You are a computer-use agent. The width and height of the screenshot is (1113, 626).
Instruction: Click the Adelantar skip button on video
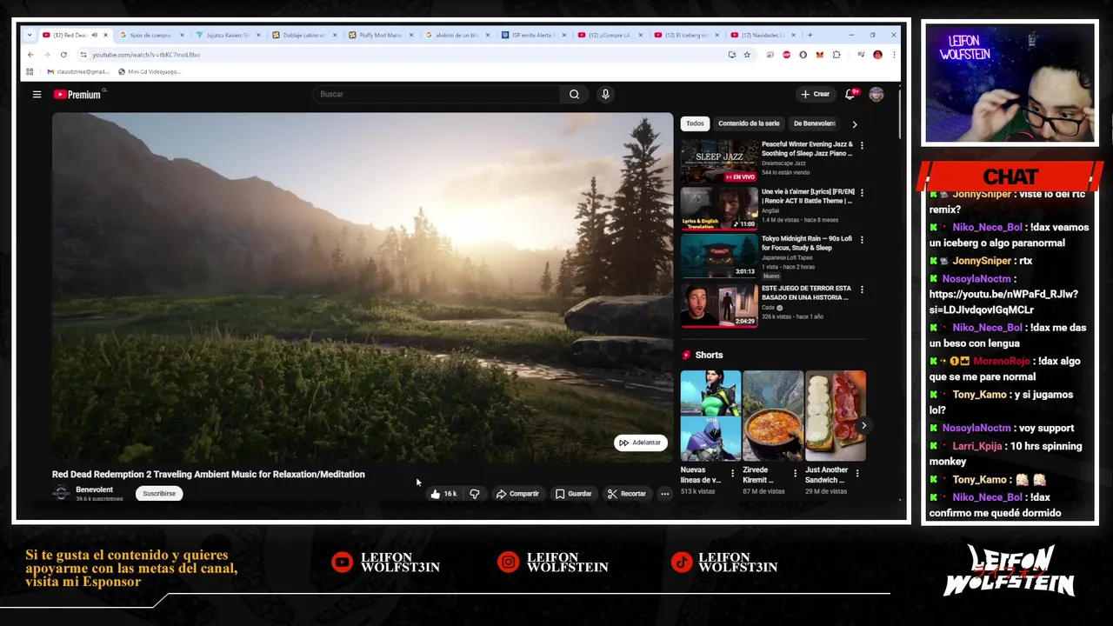point(640,443)
